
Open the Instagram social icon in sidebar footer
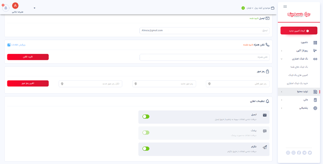288,153
